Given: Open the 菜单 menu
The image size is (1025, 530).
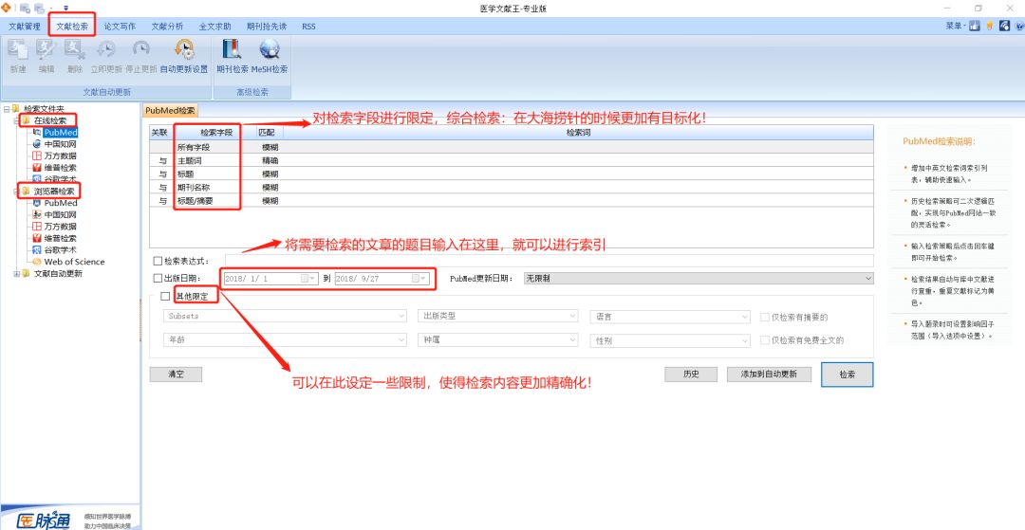Looking at the screenshot, I should click(955, 27).
